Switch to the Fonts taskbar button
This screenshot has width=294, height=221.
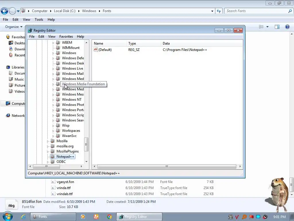[x=53, y=217]
